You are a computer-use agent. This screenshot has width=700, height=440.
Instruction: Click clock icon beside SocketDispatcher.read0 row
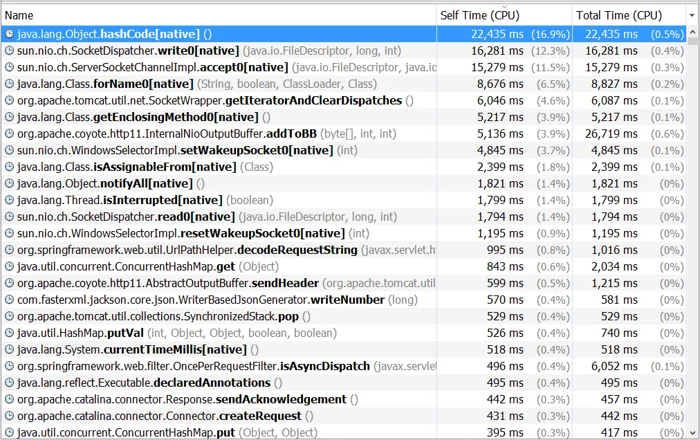[x=9, y=217]
